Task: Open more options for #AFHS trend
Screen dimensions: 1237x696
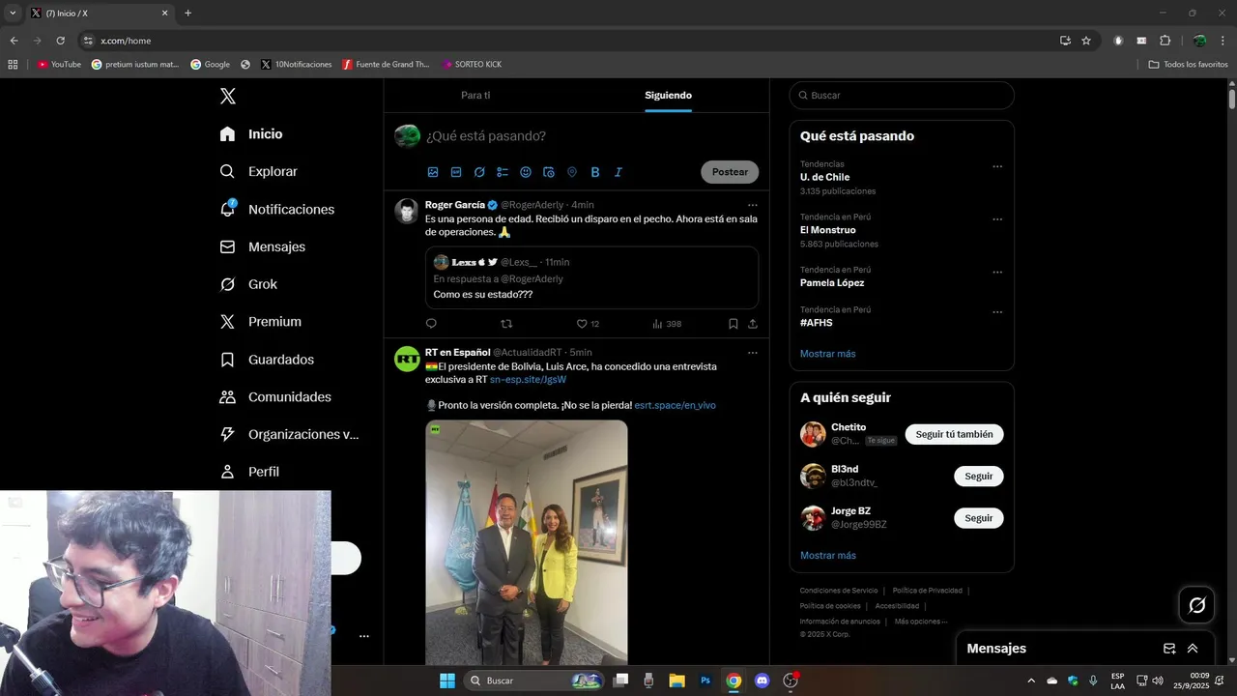Action: click(997, 312)
